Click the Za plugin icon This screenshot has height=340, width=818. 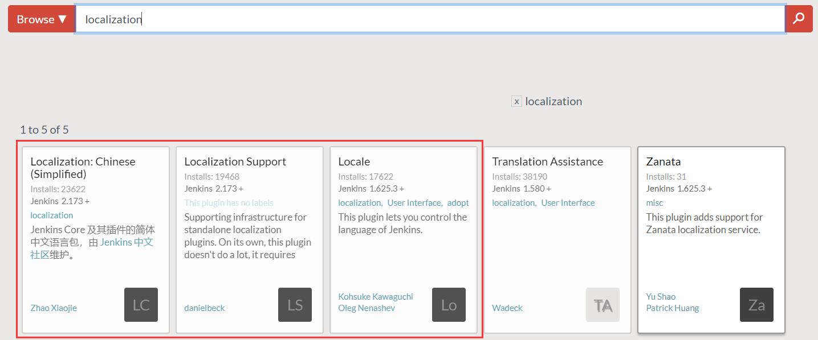756,305
